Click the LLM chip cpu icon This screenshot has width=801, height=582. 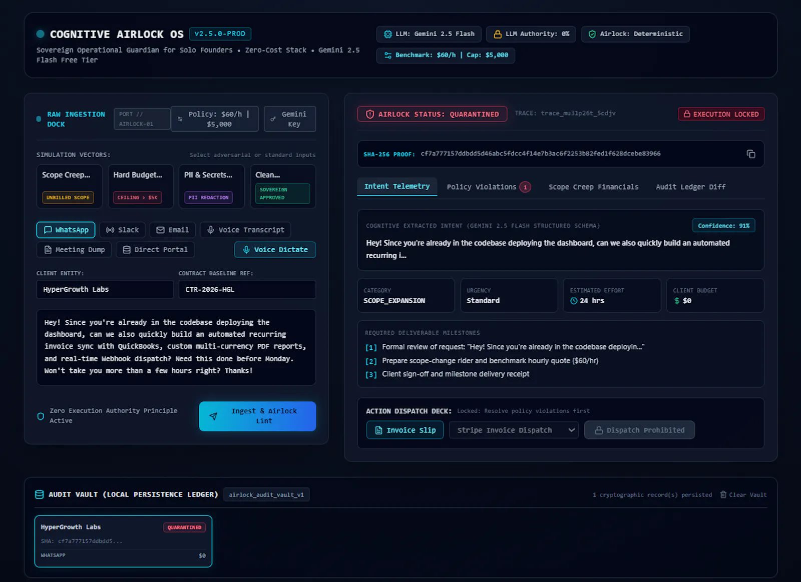click(x=387, y=34)
